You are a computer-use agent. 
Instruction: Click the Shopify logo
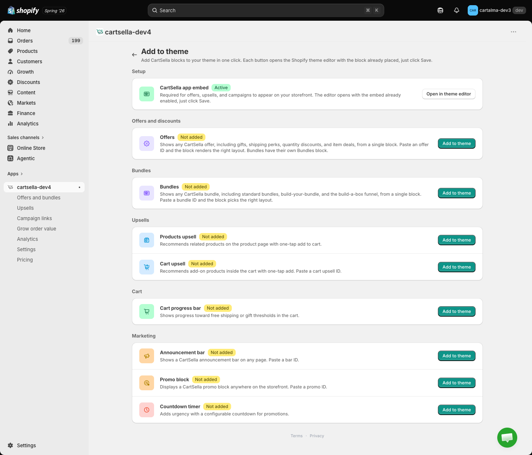[23, 10]
